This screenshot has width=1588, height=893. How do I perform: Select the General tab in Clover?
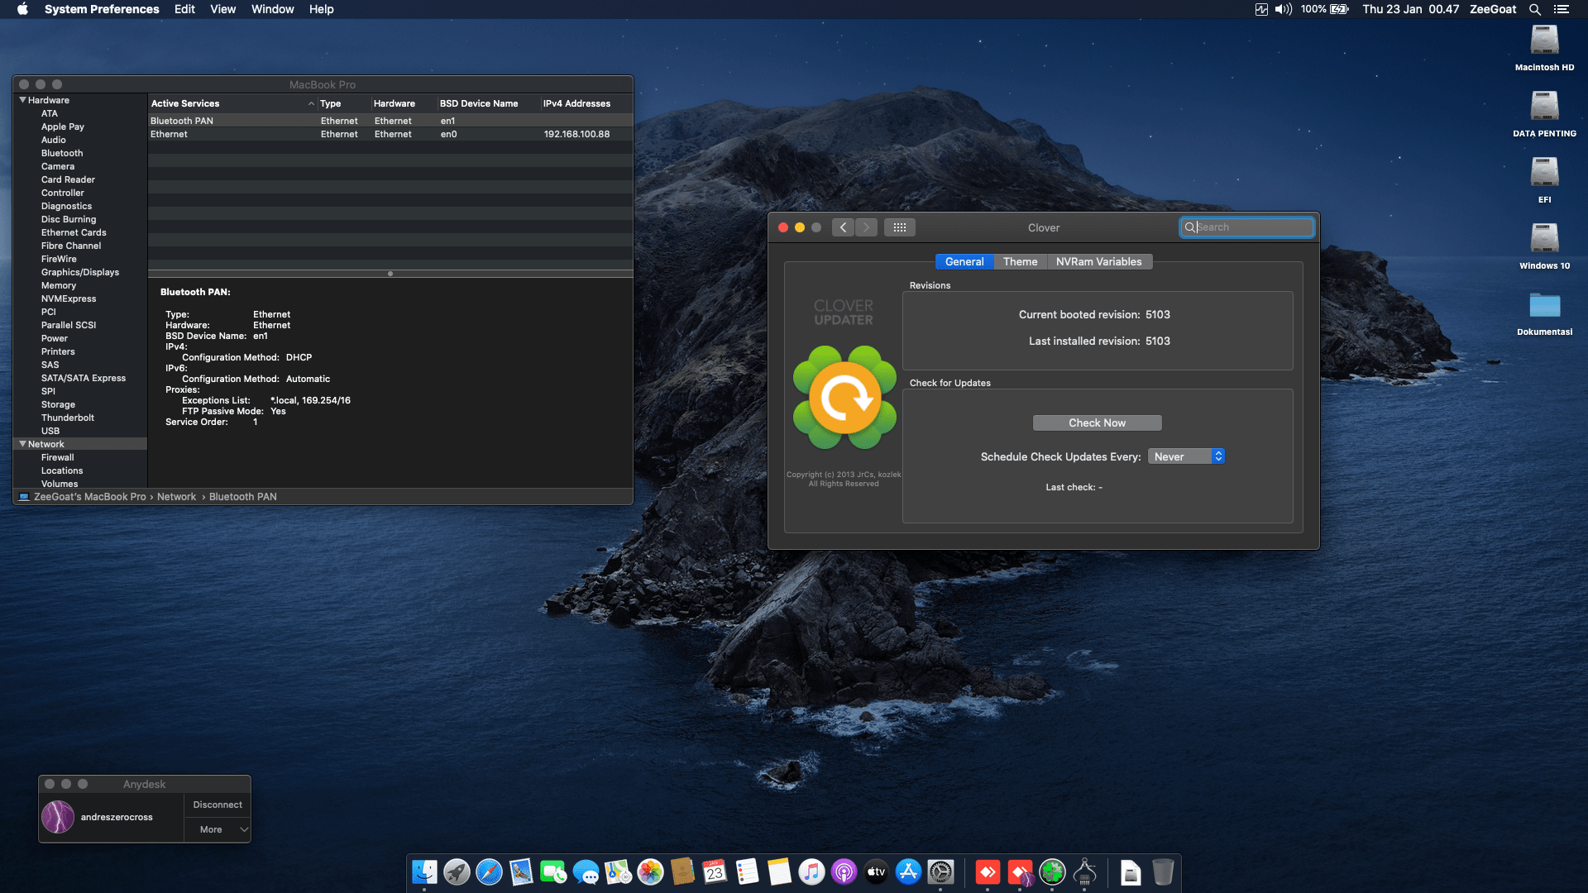[964, 261]
